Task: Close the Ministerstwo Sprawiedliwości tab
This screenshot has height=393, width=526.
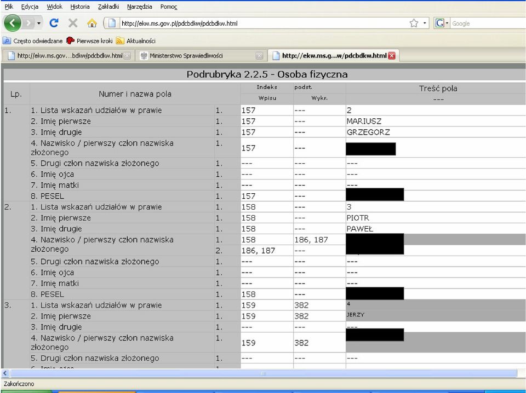Action: [x=259, y=56]
